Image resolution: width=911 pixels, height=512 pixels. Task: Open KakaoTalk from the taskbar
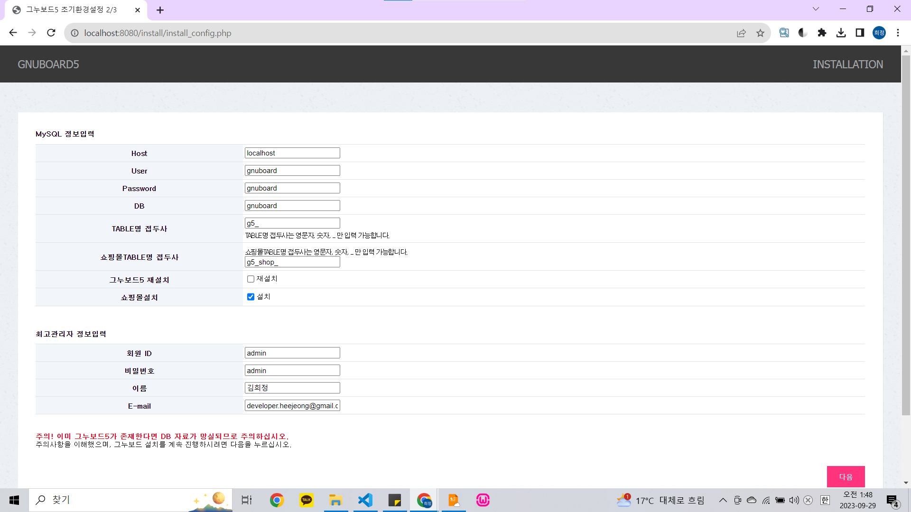point(307,500)
